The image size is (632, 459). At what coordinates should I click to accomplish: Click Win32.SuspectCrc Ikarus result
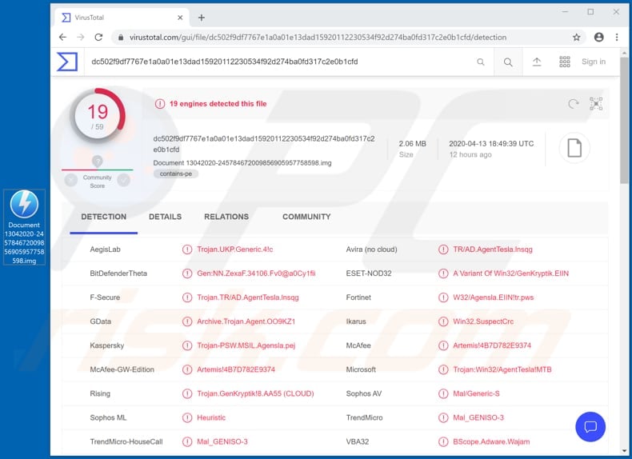click(x=483, y=321)
